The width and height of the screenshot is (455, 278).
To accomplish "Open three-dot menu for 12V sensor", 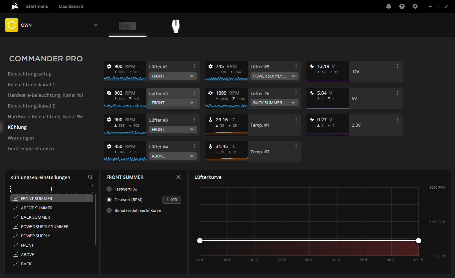I will 397,66.
